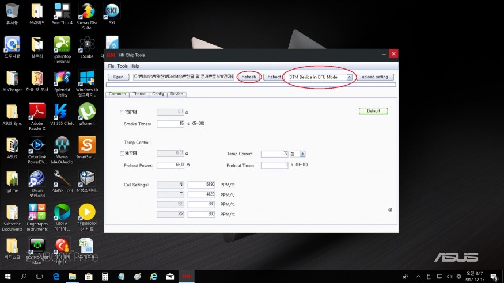Open Mail app from taskbar
Screen dimensions: 504x283
pyautogui.click(x=170, y=276)
